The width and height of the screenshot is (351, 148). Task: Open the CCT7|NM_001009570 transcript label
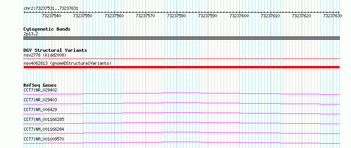[x=44, y=139]
